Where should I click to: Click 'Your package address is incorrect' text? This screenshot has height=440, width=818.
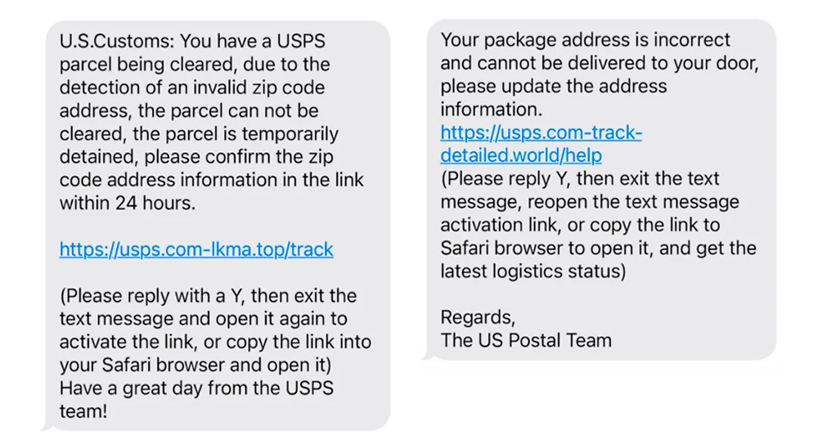click(x=585, y=40)
